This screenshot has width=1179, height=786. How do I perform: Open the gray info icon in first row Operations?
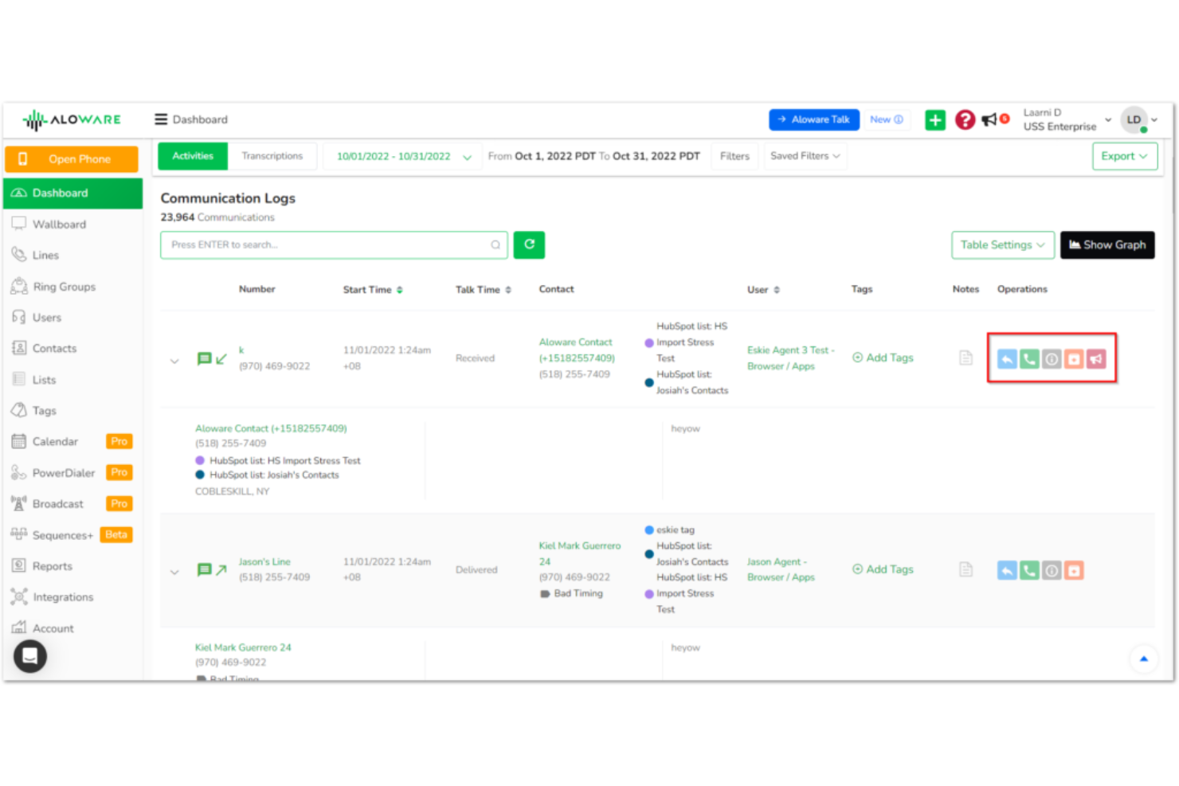pyautogui.click(x=1052, y=359)
